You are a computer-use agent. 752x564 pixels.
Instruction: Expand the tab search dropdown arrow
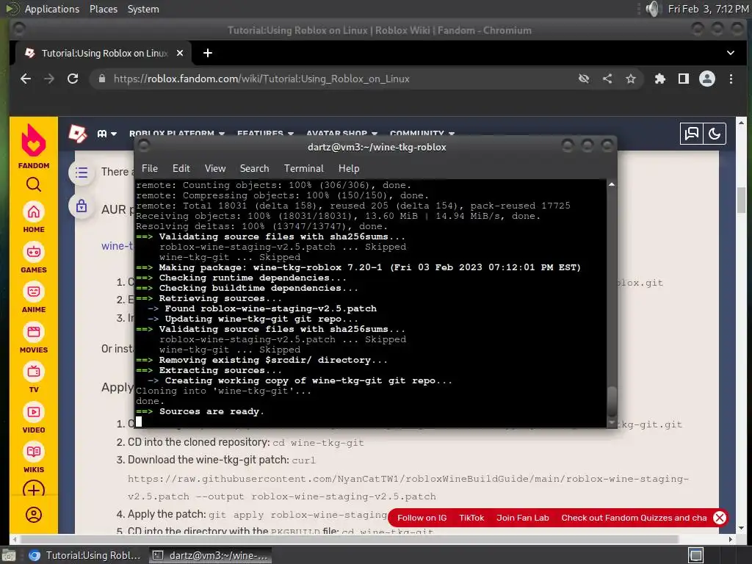coord(731,53)
